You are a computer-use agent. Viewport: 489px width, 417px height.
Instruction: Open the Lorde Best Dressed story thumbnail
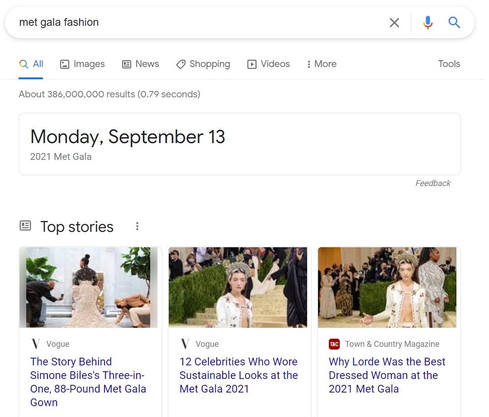[x=387, y=288]
